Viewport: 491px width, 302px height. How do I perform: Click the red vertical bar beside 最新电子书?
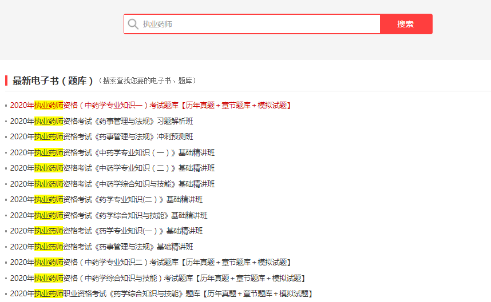[6, 80]
